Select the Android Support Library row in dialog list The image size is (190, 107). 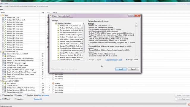tap(70, 57)
